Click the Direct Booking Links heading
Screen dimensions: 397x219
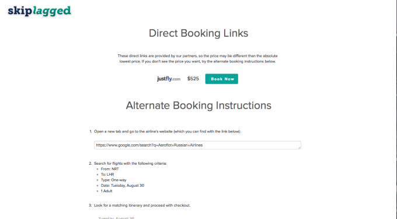[x=198, y=33]
